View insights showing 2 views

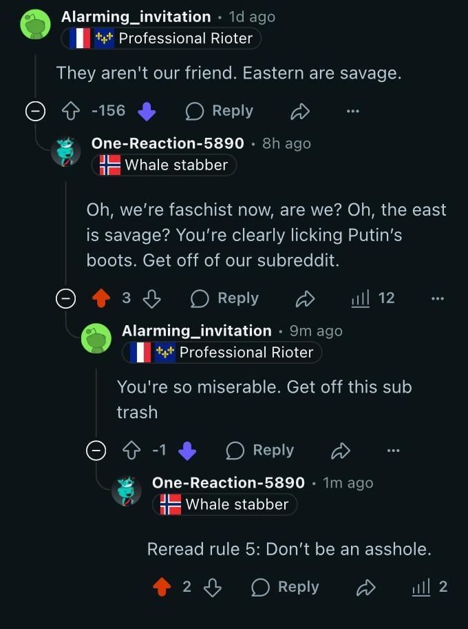point(429,587)
